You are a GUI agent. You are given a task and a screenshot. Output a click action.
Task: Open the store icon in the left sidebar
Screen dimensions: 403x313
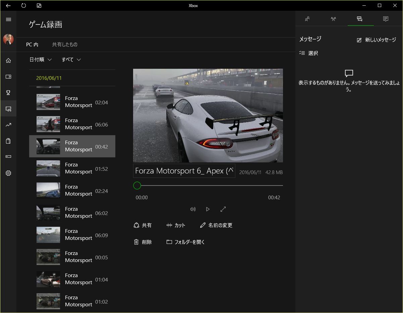click(8, 141)
